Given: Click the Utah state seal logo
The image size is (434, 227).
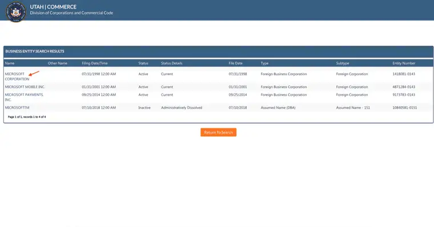Looking at the screenshot, I should [x=16, y=11].
